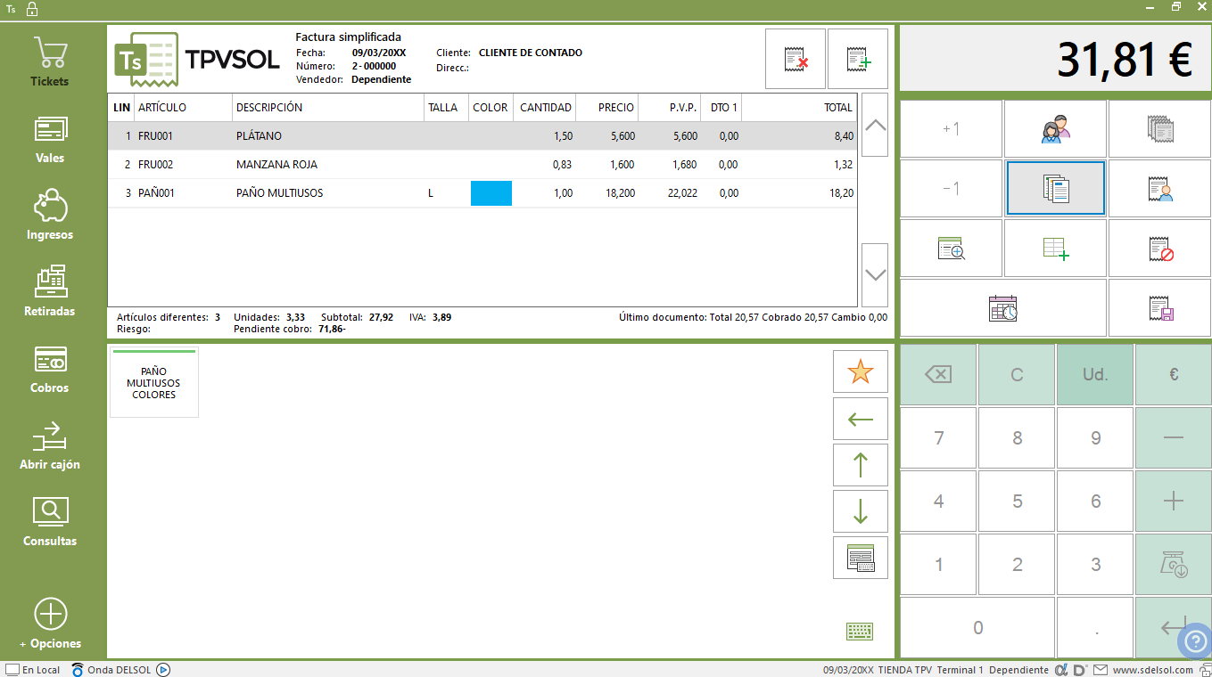
Task: Delete the current ticket with red X icon
Action: 796,59
